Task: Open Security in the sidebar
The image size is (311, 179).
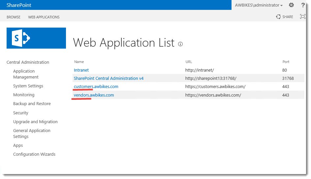Action: pos(21,113)
